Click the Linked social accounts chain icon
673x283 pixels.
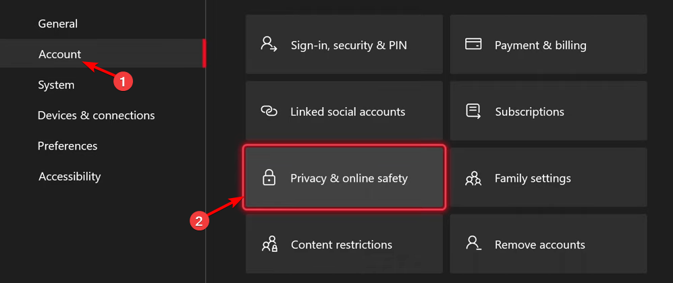click(x=269, y=111)
